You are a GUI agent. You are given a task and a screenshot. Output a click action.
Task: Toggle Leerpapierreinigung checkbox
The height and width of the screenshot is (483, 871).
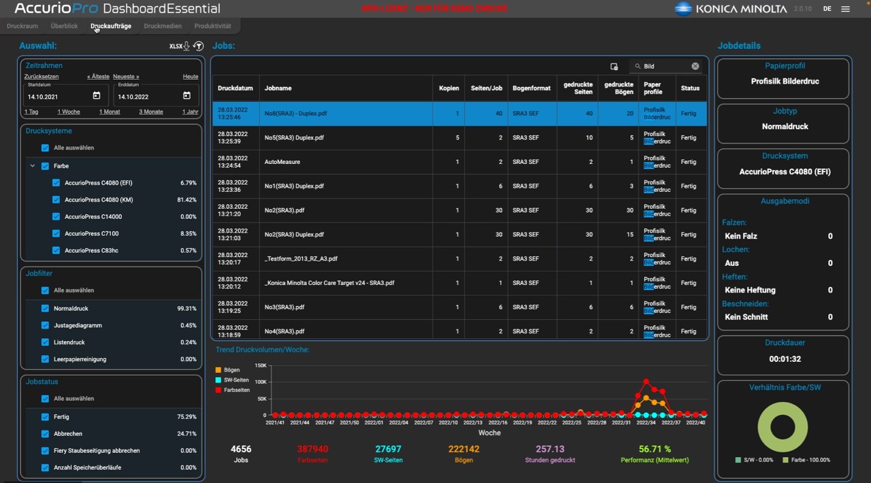click(45, 359)
